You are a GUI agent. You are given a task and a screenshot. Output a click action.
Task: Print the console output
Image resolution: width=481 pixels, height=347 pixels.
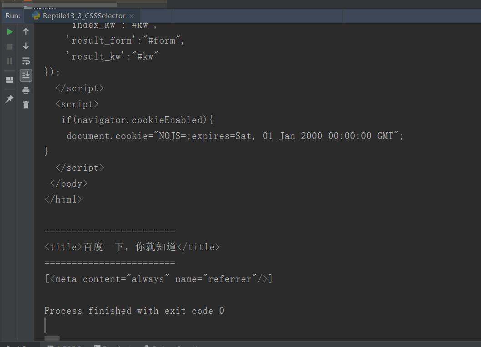click(26, 90)
